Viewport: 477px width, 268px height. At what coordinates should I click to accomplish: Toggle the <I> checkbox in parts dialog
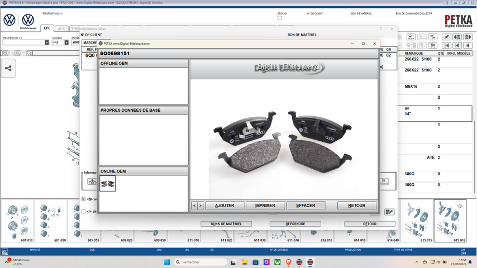coord(83,212)
